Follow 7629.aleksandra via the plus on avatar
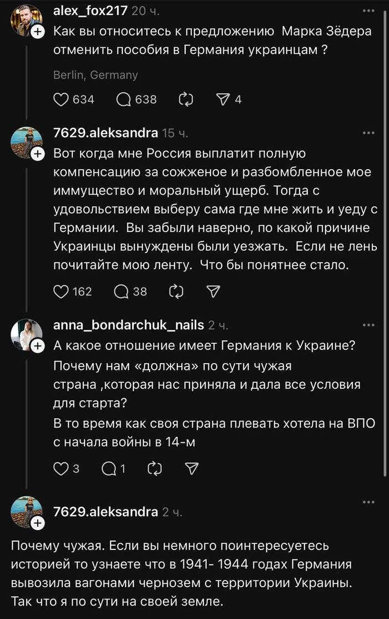 tap(39, 152)
